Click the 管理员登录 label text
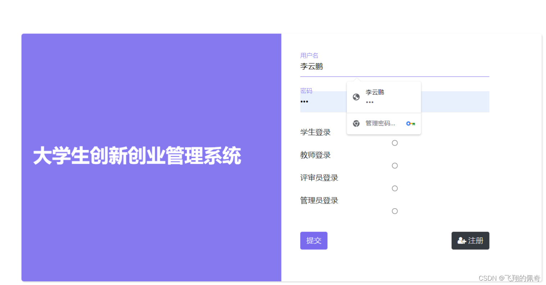Viewport: 546px width, 285px height. point(319,200)
